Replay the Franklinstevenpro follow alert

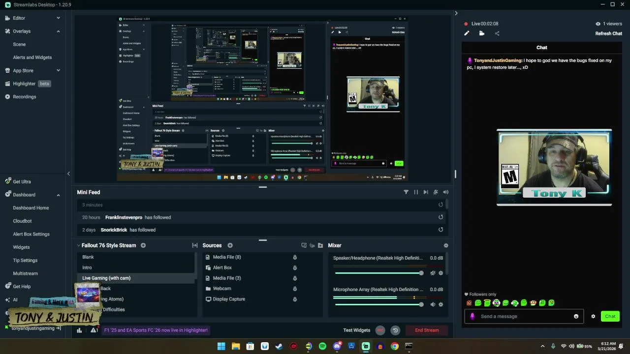441,217
